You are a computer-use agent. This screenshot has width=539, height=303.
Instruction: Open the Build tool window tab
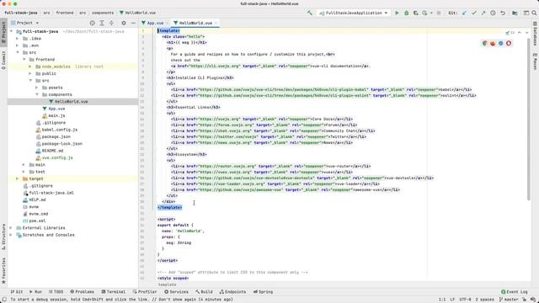point(204,292)
